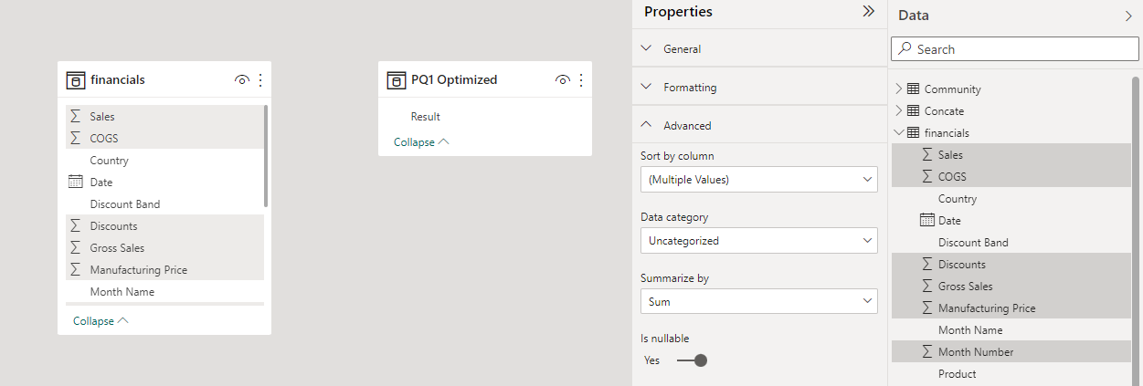
Task: Open more options on financials card
Action: [259, 80]
